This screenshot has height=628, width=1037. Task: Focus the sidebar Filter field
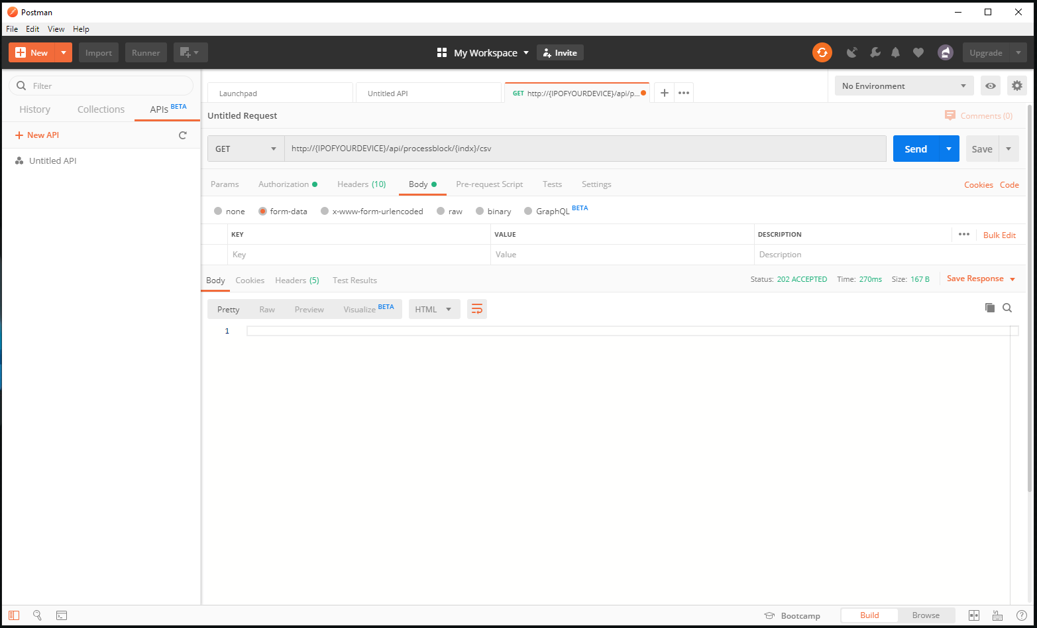tap(101, 86)
